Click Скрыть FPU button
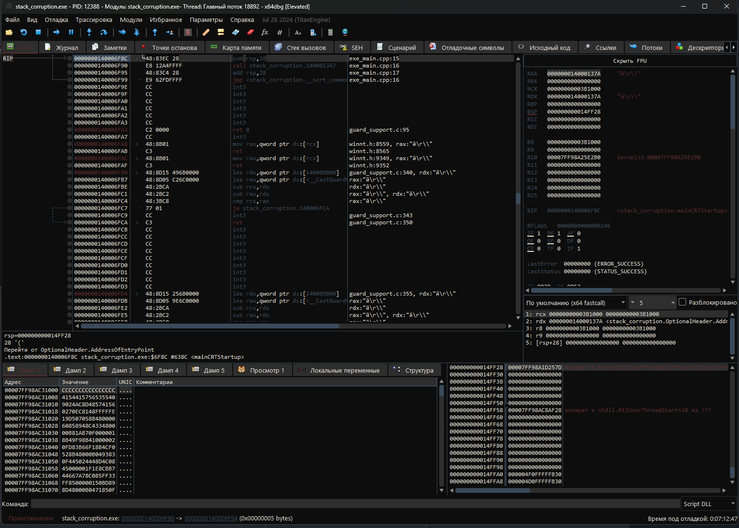 630,61
